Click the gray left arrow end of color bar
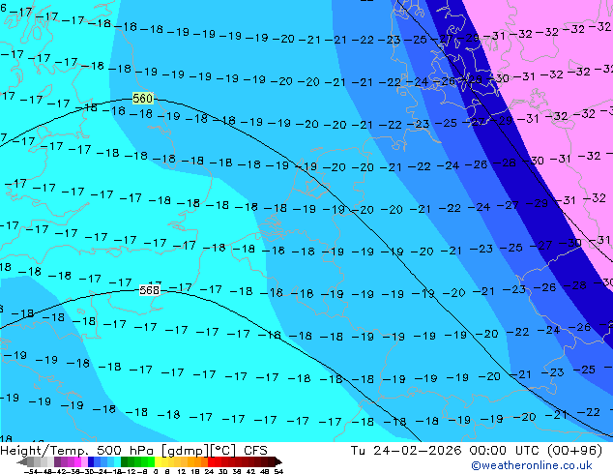Screen dimensions: 613x474 [22, 461]
